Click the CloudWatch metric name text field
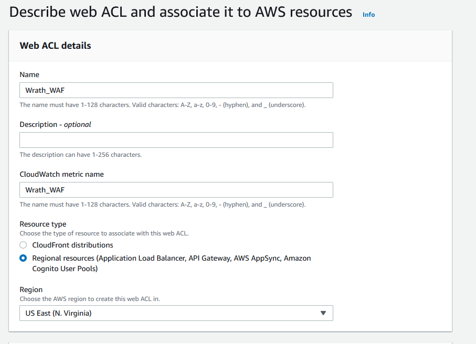Image resolution: width=476 pixels, height=344 pixels. coord(176,190)
